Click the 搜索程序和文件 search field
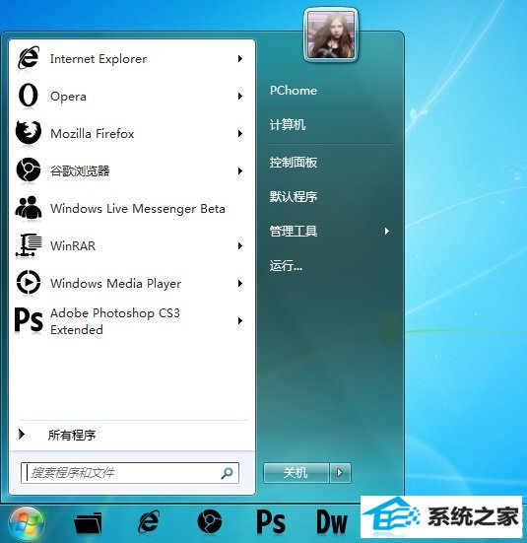Viewport: 527px width, 543px height. click(130, 473)
